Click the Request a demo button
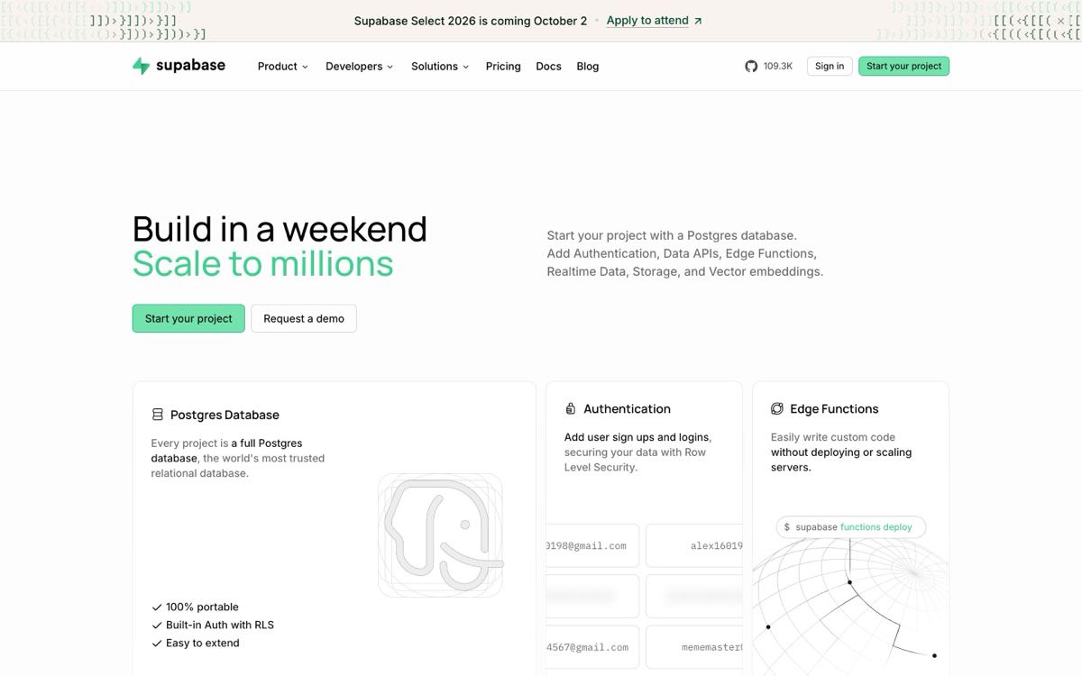Viewport: 1082px width, 676px height. click(304, 318)
